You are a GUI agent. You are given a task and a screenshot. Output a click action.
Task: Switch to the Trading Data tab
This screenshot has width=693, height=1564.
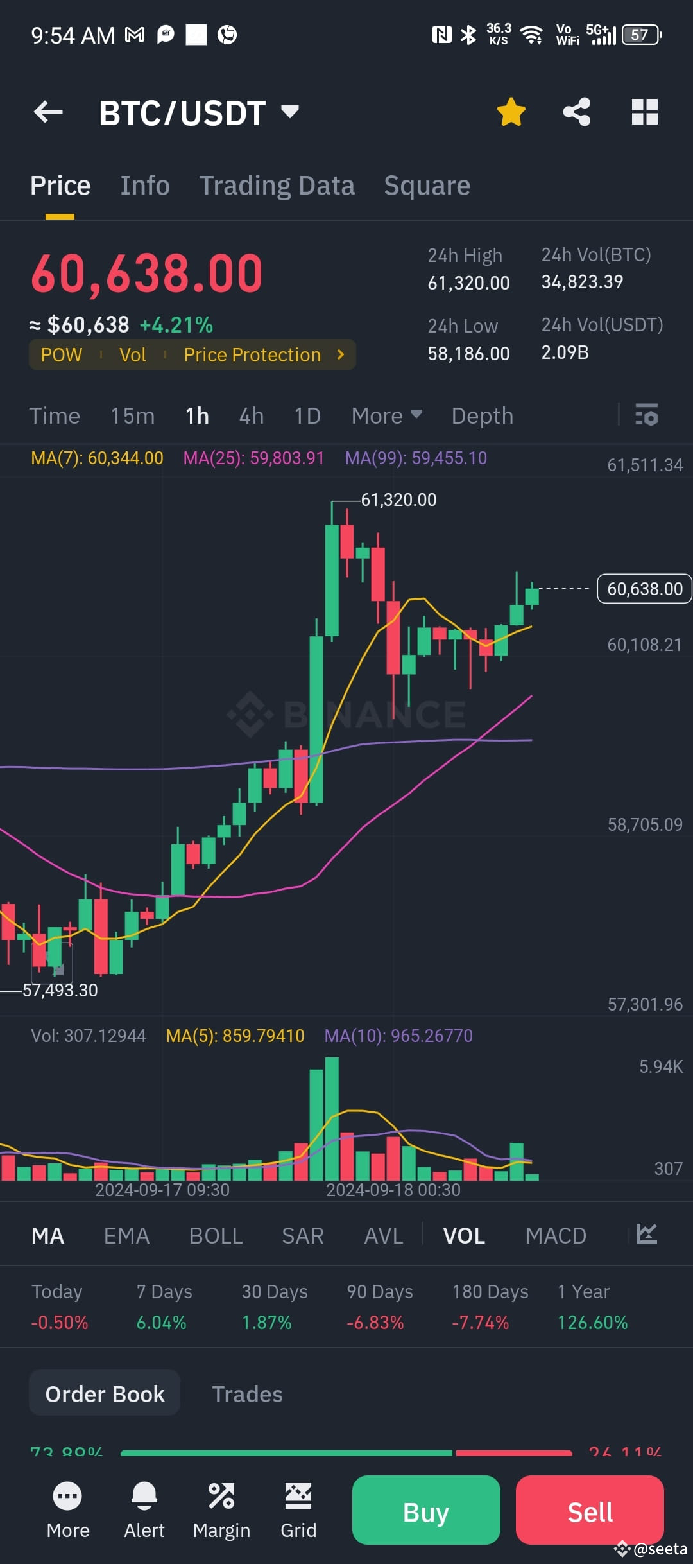pos(277,185)
